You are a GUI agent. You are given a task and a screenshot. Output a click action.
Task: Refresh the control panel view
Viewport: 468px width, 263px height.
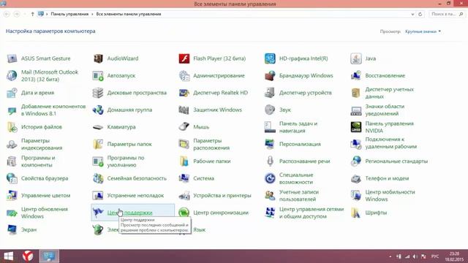pos(420,14)
